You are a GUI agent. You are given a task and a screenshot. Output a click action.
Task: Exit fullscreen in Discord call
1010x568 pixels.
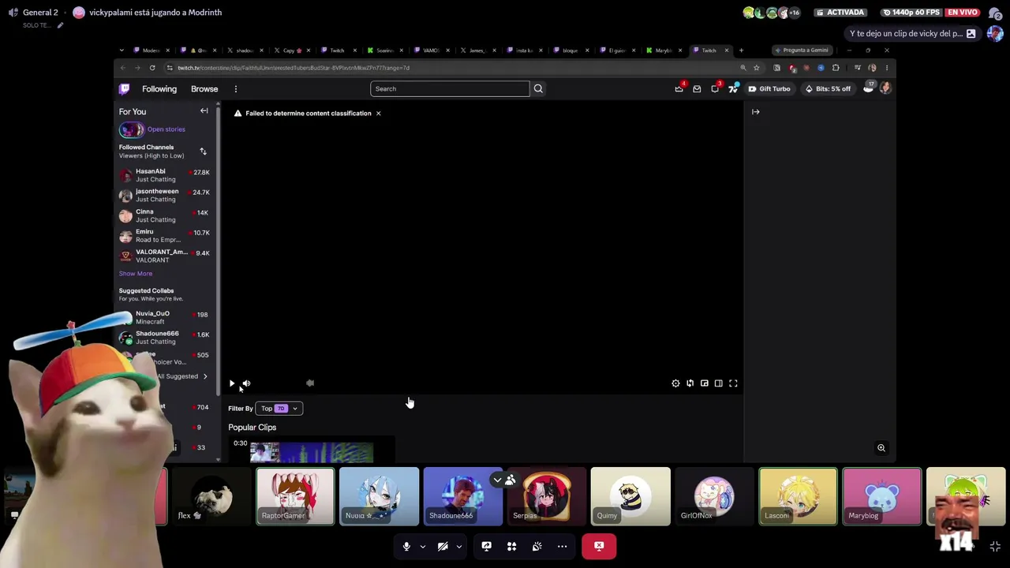click(995, 547)
